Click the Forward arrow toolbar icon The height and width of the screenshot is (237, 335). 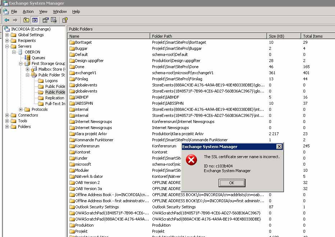[x=15, y=20]
